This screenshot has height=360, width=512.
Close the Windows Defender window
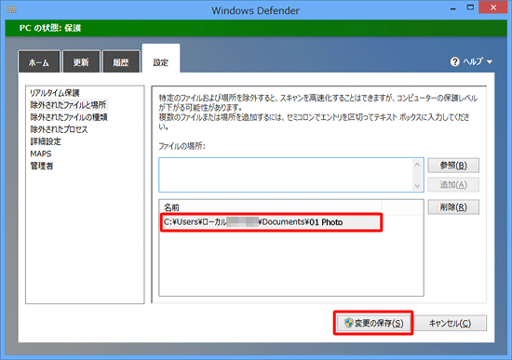click(493, 7)
